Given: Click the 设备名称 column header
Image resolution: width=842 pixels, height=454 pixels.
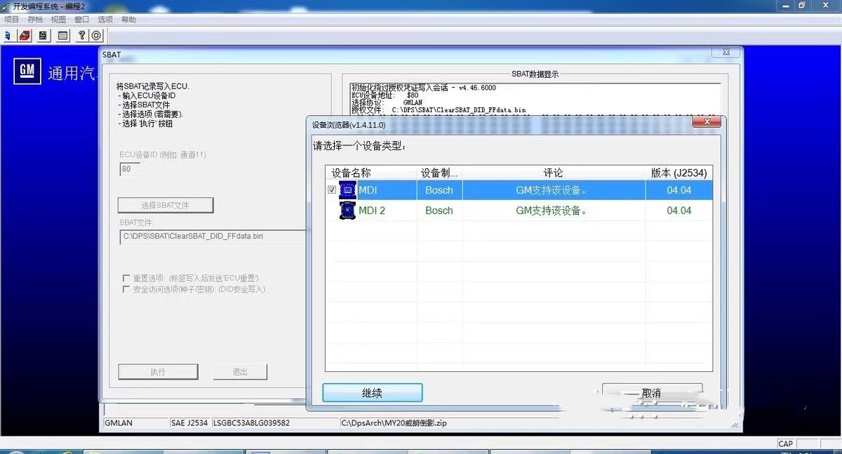Looking at the screenshot, I should click(x=371, y=173).
